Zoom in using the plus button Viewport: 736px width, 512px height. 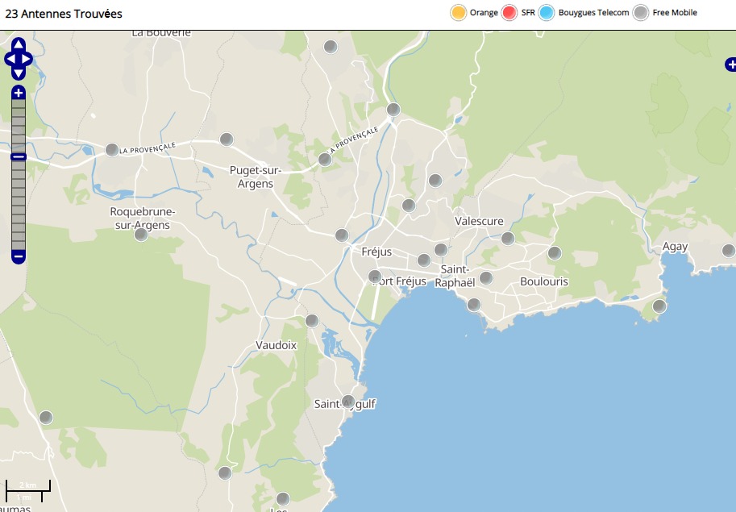(x=19, y=93)
